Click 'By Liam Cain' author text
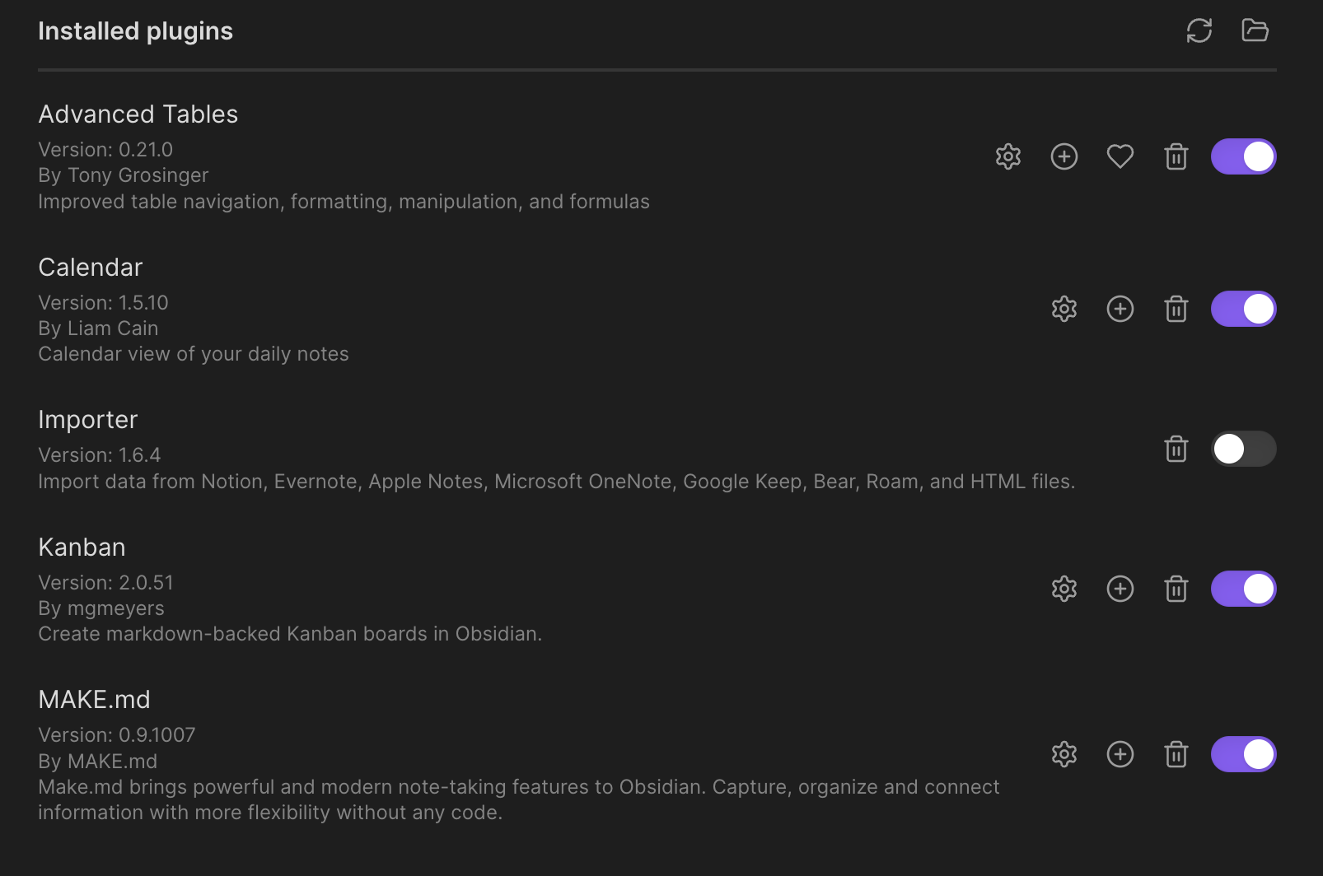The image size is (1323, 876). point(98,328)
